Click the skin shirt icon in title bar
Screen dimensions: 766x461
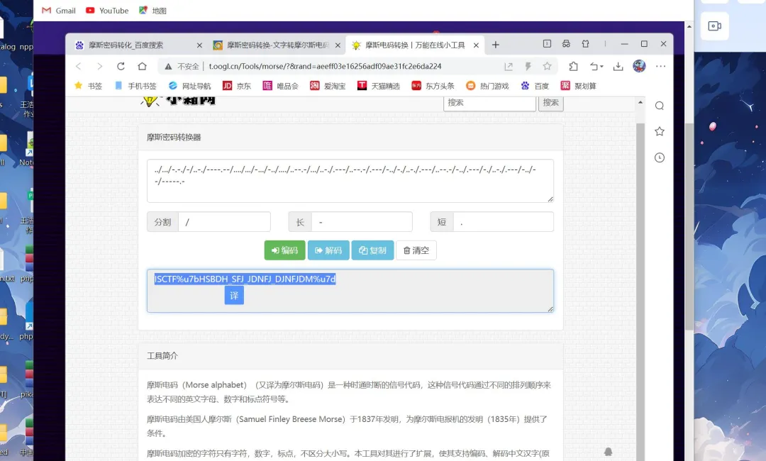point(586,44)
